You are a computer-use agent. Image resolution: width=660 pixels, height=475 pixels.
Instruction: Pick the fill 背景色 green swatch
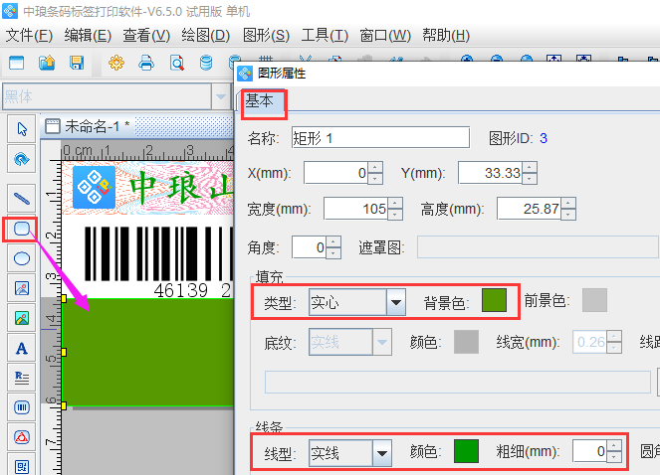[x=494, y=300]
